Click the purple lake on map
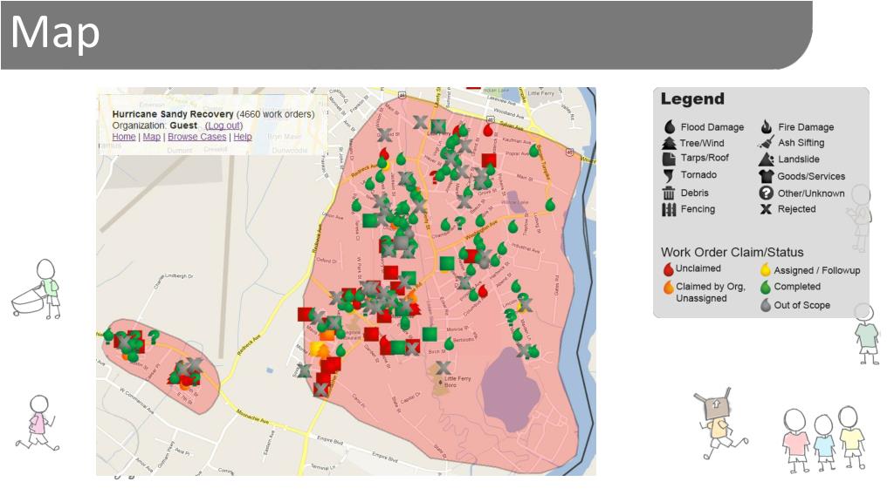The image size is (894, 502). 510,390
